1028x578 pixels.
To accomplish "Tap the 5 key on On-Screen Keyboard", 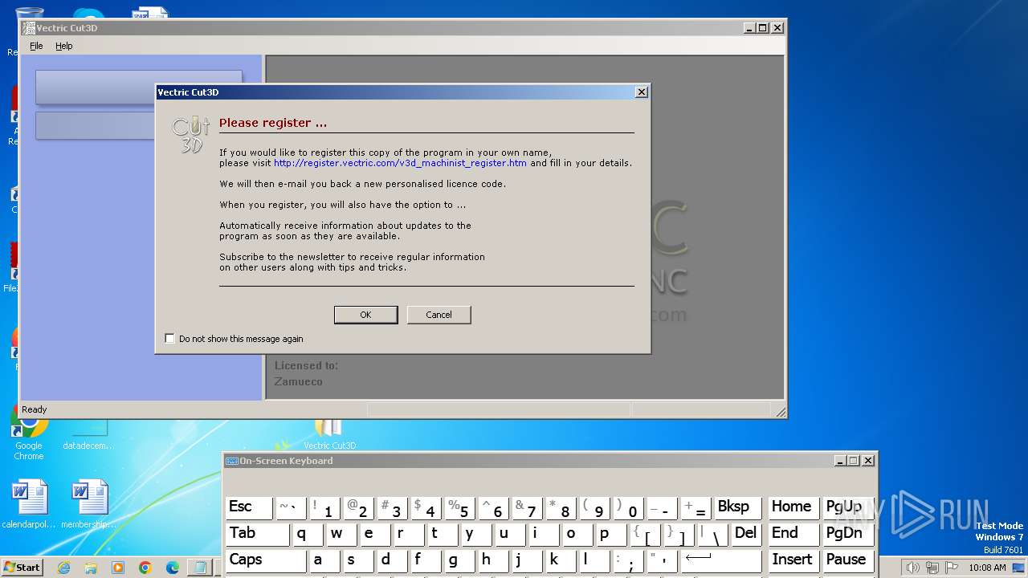I will [x=459, y=507].
